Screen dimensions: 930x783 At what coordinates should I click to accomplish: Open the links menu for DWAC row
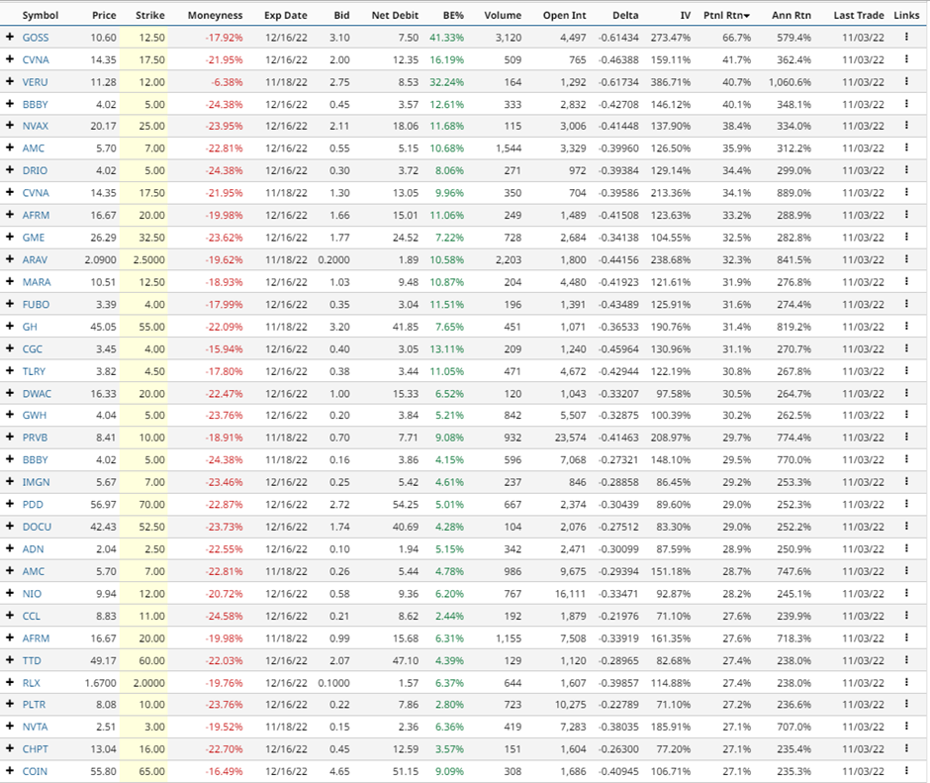(906, 393)
